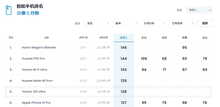Click camera score 146 for Honor Magic4
220x107 pixels.
[124, 48]
